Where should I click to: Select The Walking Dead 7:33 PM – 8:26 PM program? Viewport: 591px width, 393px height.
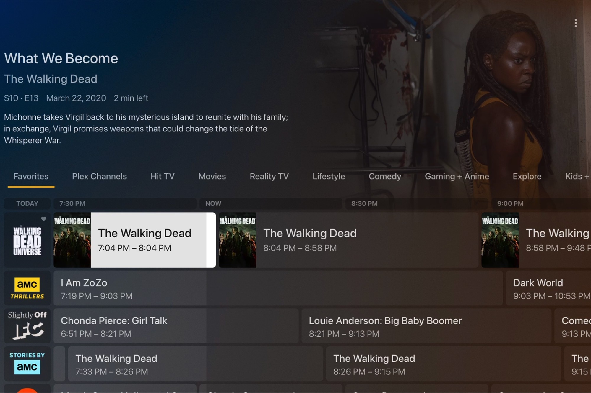coord(195,364)
